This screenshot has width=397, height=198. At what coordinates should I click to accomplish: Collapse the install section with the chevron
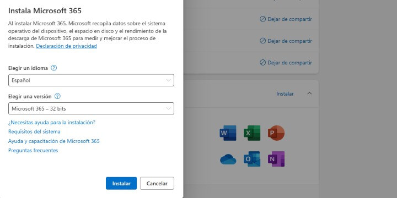tap(309, 94)
